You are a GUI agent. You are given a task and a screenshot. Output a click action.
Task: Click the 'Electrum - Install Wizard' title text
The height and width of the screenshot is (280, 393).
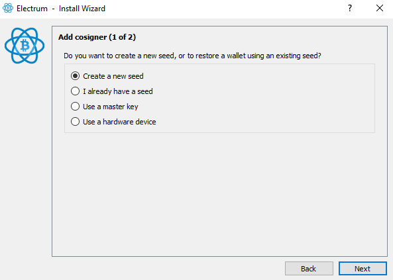[x=61, y=9]
